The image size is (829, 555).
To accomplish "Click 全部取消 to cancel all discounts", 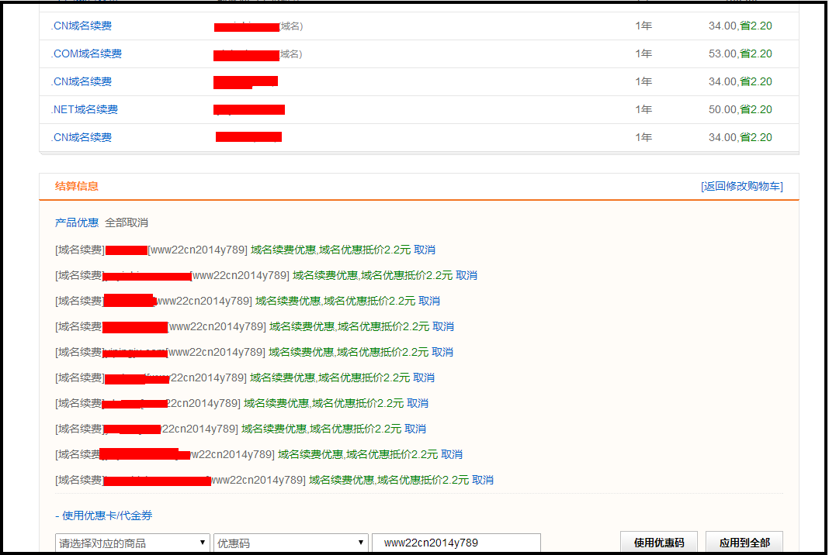I will click(127, 222).
